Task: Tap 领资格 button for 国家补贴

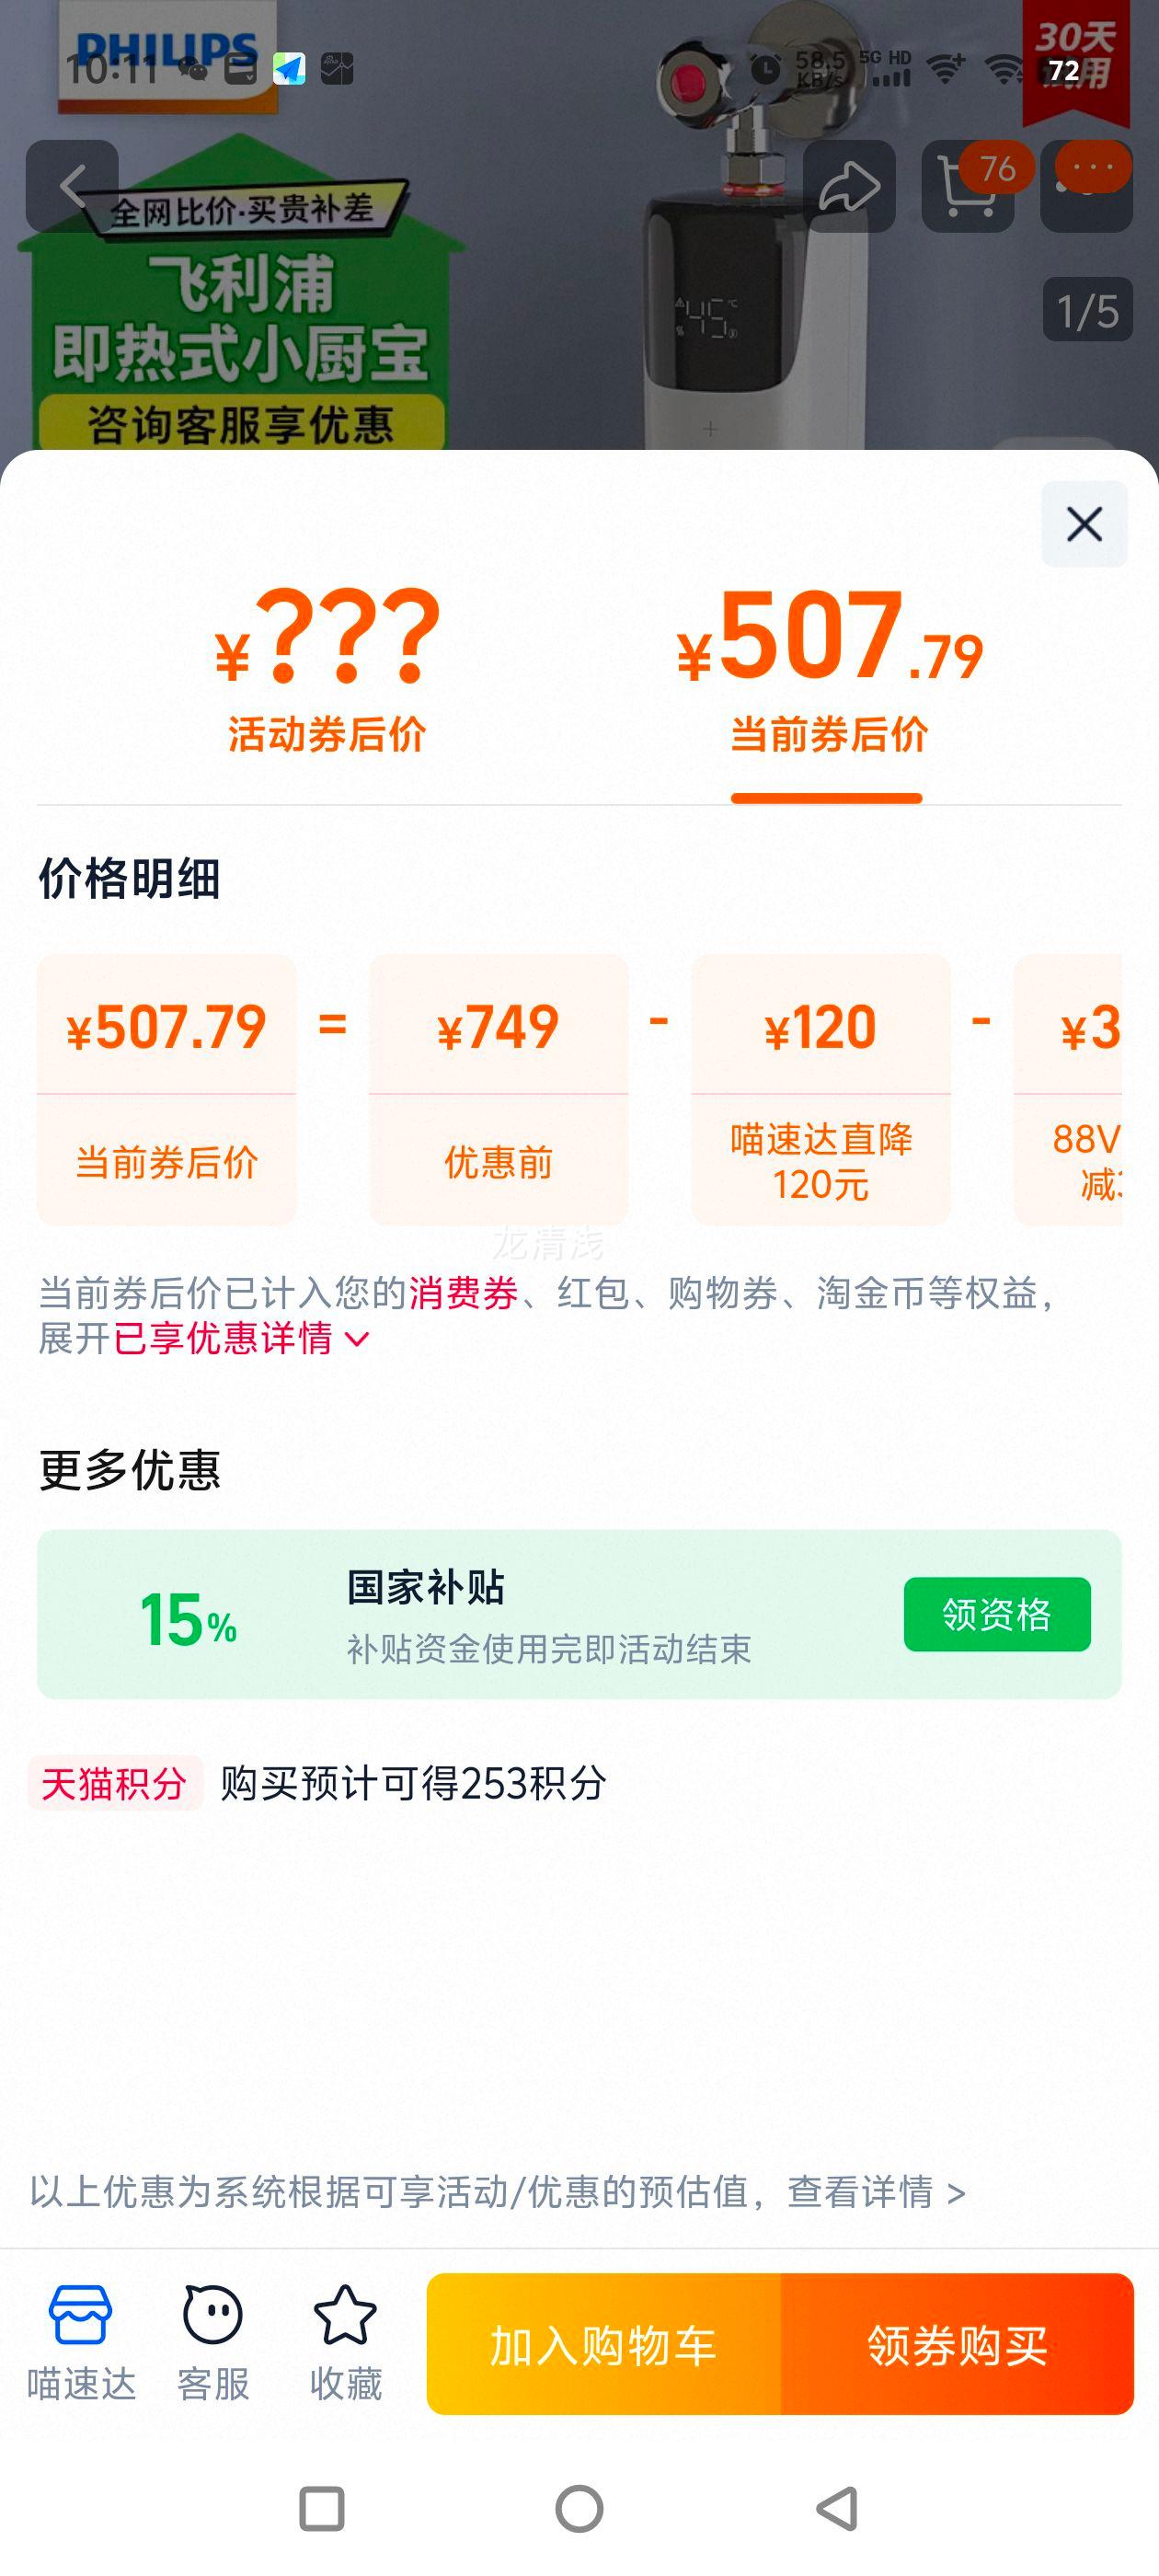Action: point(996,1614)
